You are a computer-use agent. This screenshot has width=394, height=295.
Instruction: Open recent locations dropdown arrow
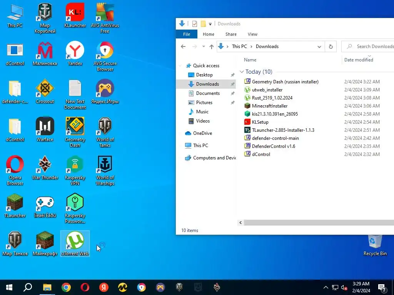tap(204, 46)
